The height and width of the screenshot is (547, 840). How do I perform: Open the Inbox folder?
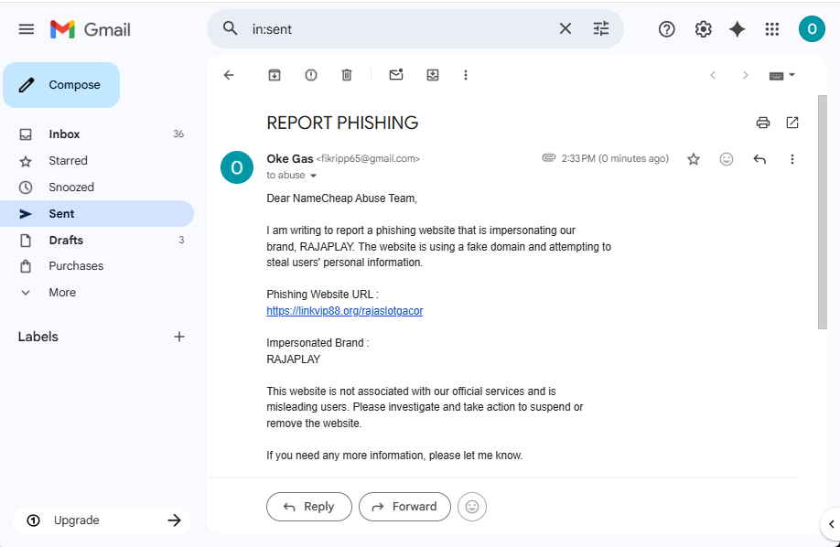[97, 134]
